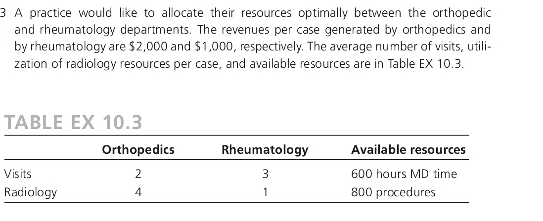
Task: Select the Rheumatology column header
Action: tap(265, 150)
